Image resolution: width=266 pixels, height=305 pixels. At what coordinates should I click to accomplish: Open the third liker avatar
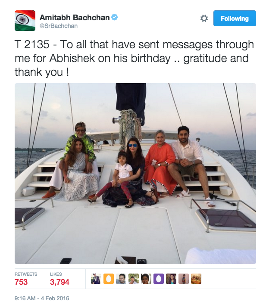(x=121, y=279)
